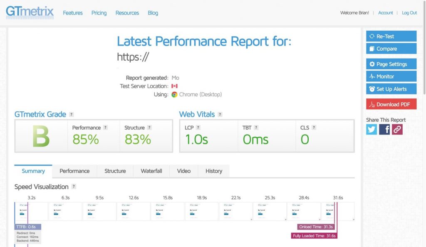
Task: Click the GTmetrix logo
Action: tap(30, 12)
